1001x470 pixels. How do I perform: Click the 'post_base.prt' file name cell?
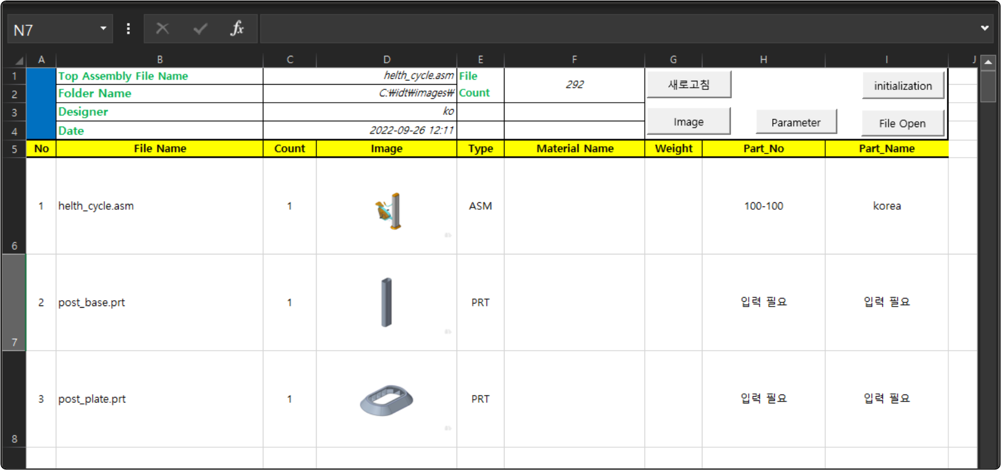point(160,302)
